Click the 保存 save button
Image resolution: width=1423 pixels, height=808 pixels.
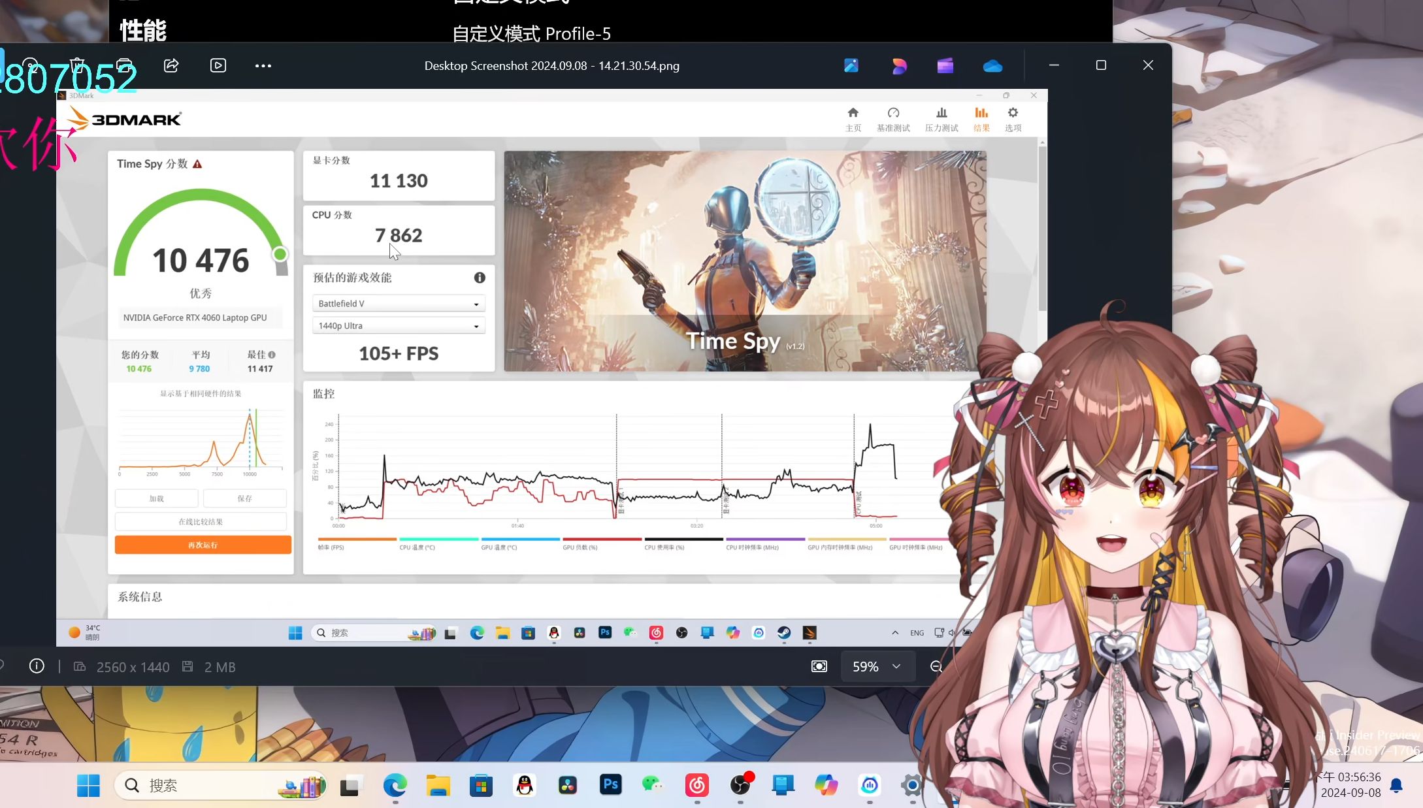(x=244, y=498)
